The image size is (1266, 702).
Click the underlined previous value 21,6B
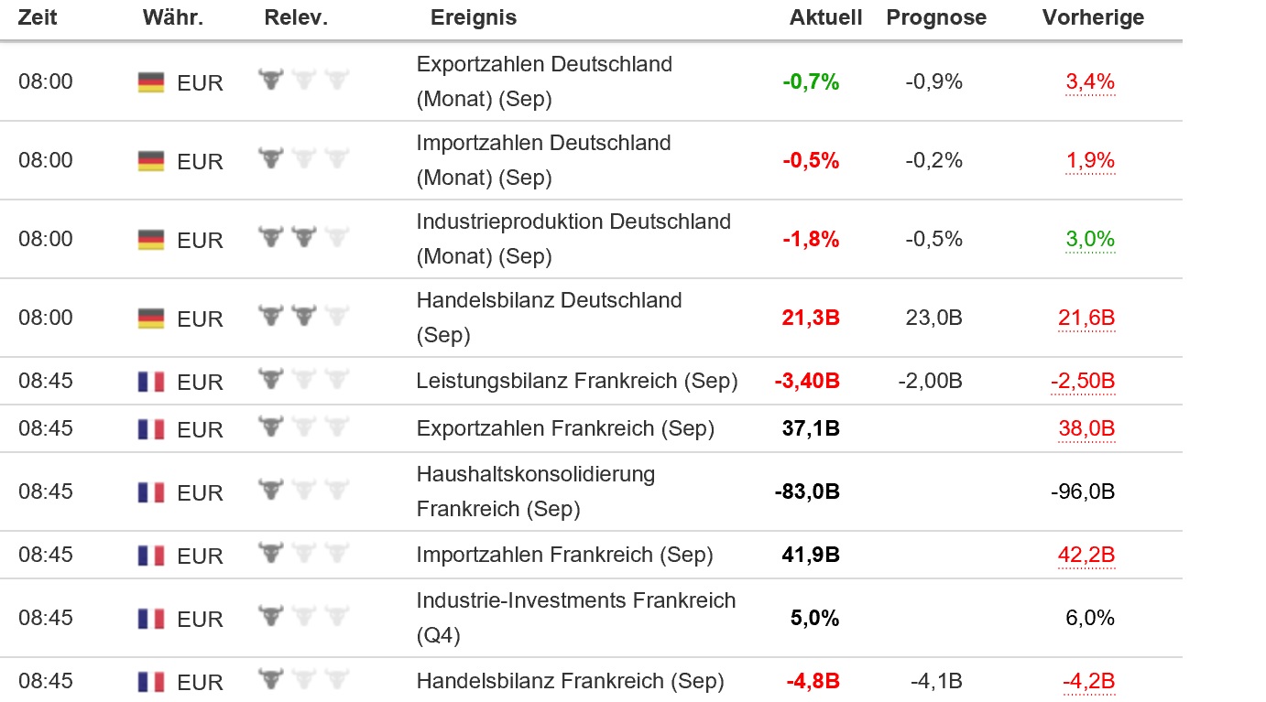coord(1086,319)
